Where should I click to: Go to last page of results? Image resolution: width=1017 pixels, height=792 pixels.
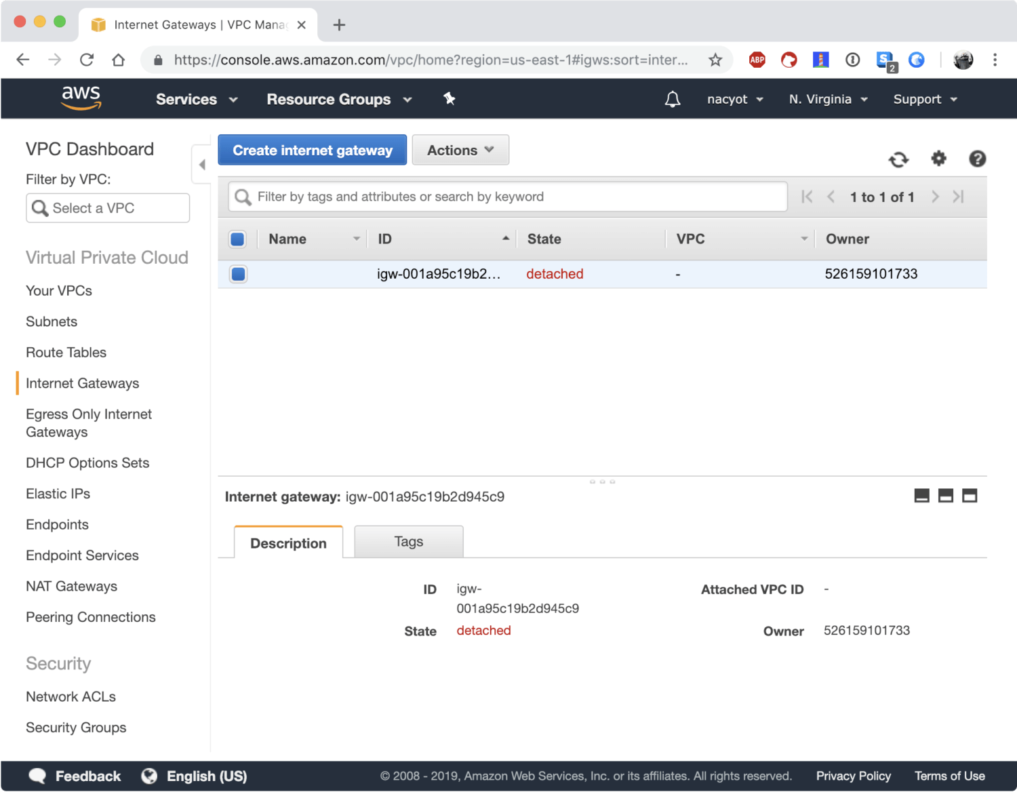tap(958, 197)
